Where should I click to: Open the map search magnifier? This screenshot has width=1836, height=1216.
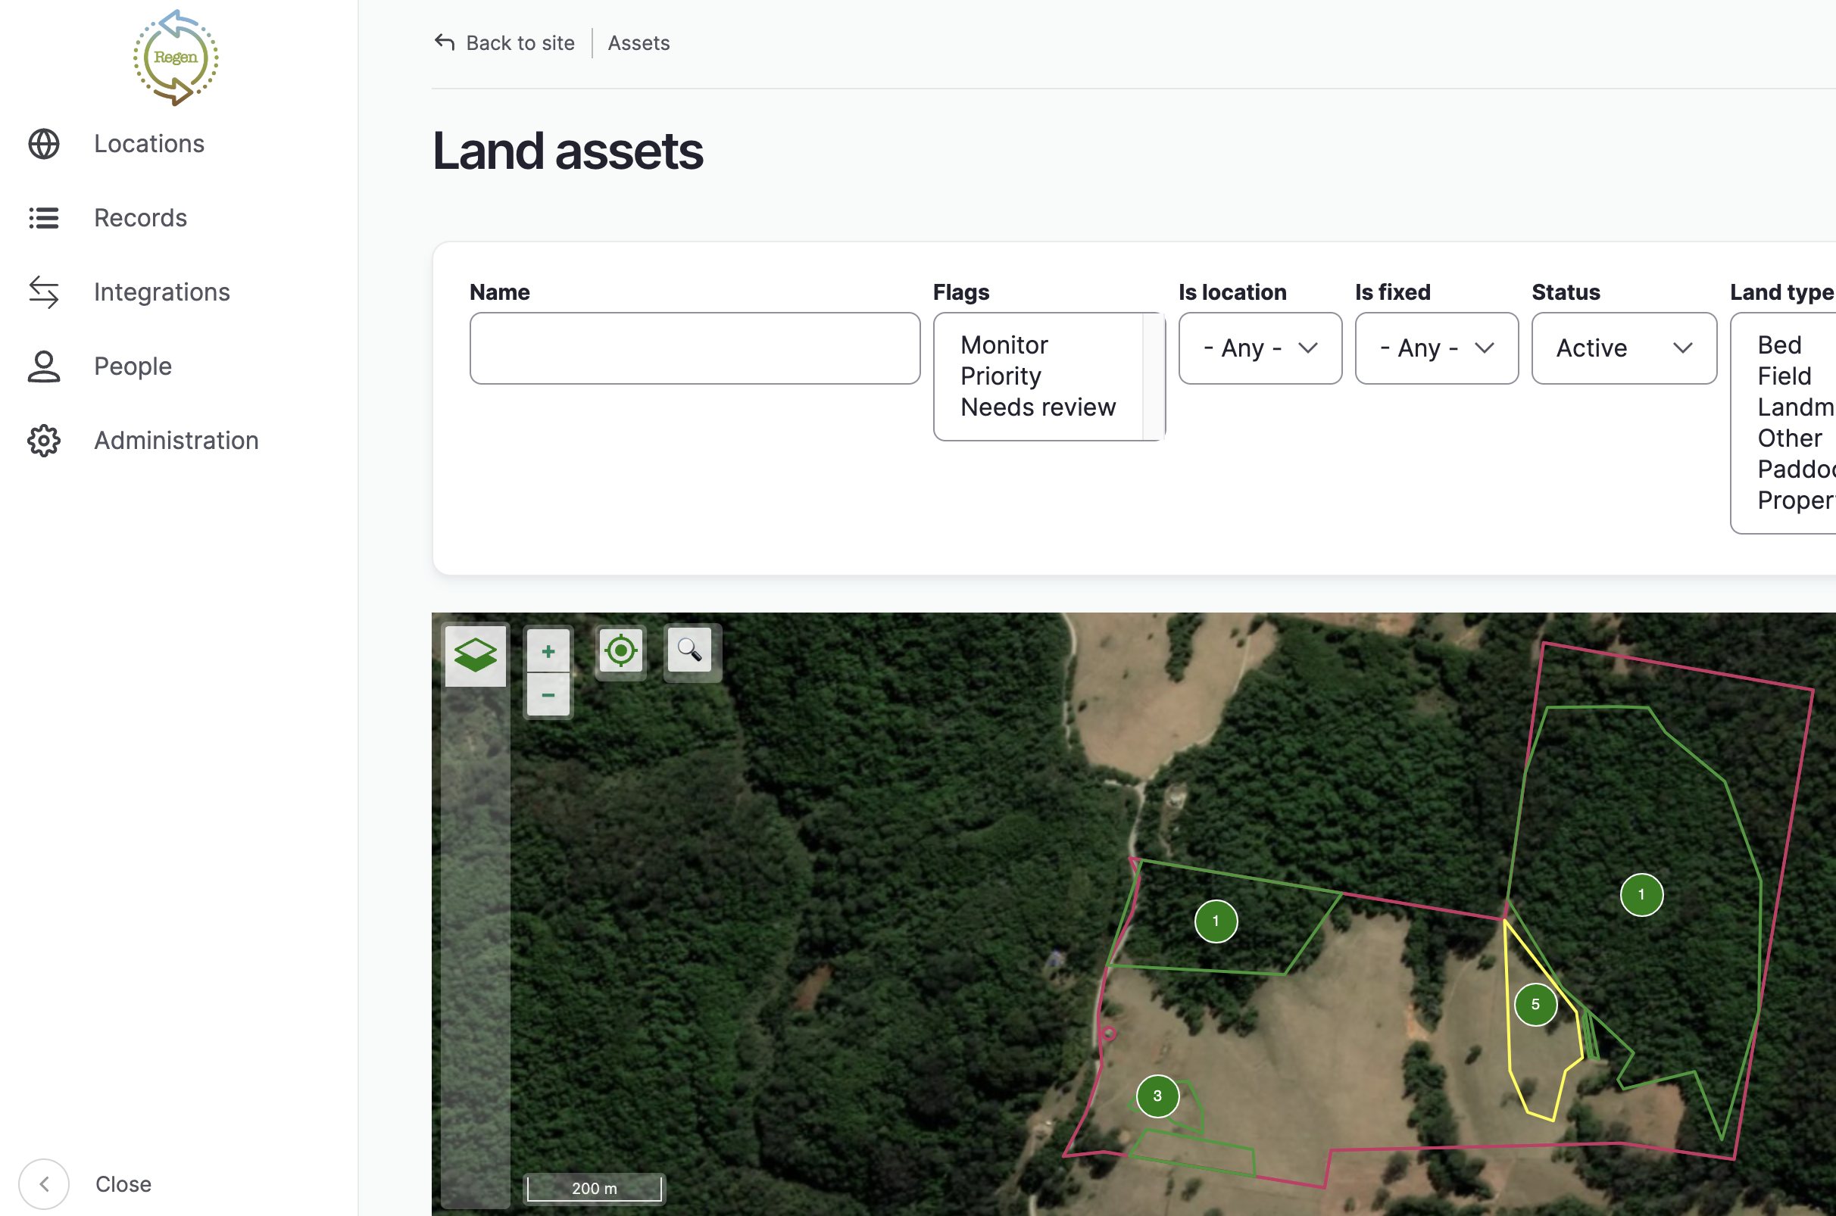[689, 650]
